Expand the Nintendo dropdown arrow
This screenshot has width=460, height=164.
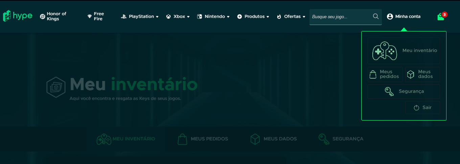pyautogui.click(x=228, y=17)
